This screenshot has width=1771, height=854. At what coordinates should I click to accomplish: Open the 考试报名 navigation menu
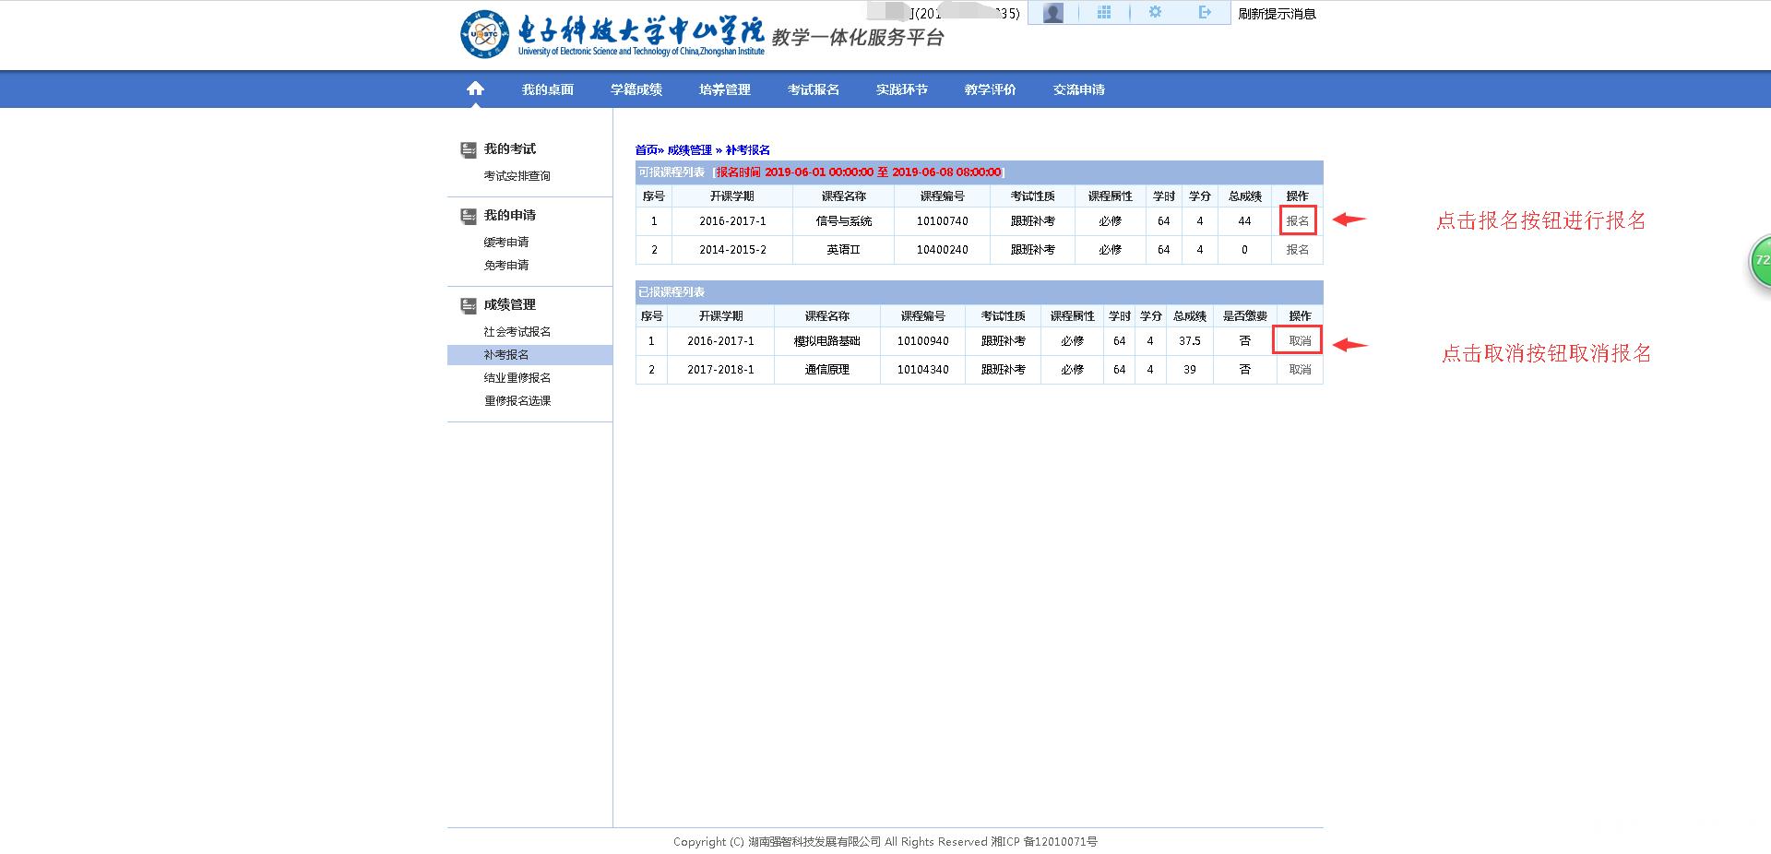[813, 89]
